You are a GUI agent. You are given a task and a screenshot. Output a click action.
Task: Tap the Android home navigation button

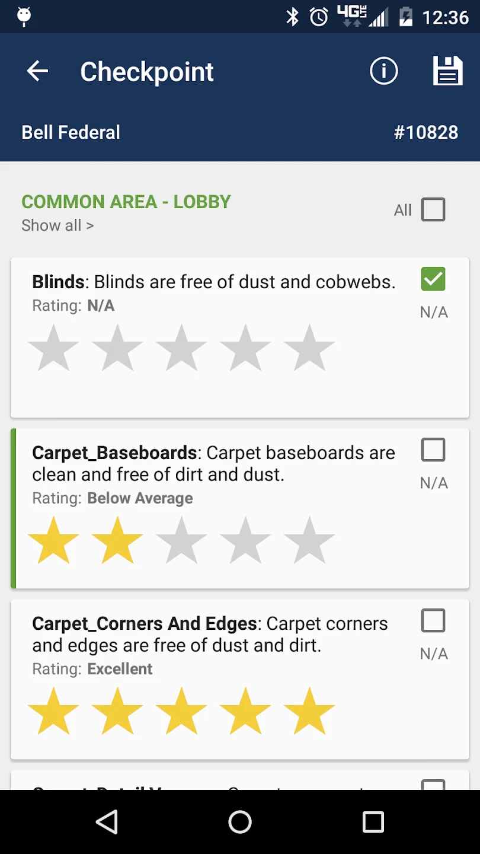[240, 822]
